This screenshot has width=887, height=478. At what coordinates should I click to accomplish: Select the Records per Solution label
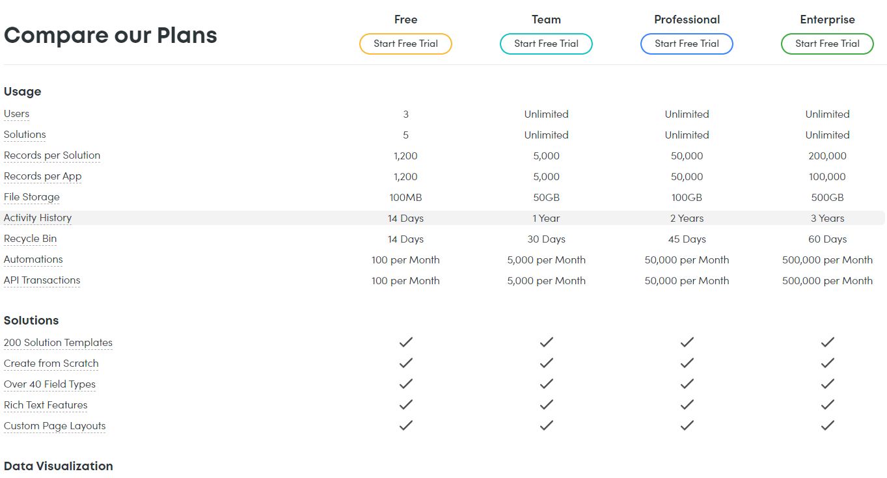click(52, 155)
